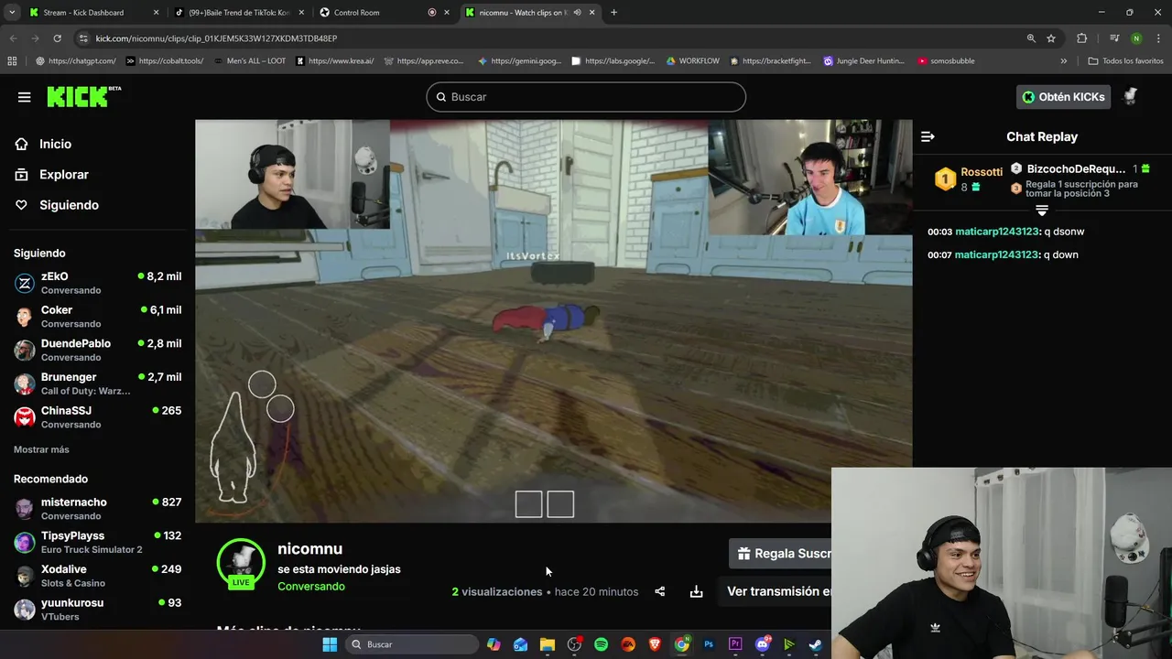Open the Brunenger followed channel
The height and width of the screenshot is (659, 1172).
97,384
